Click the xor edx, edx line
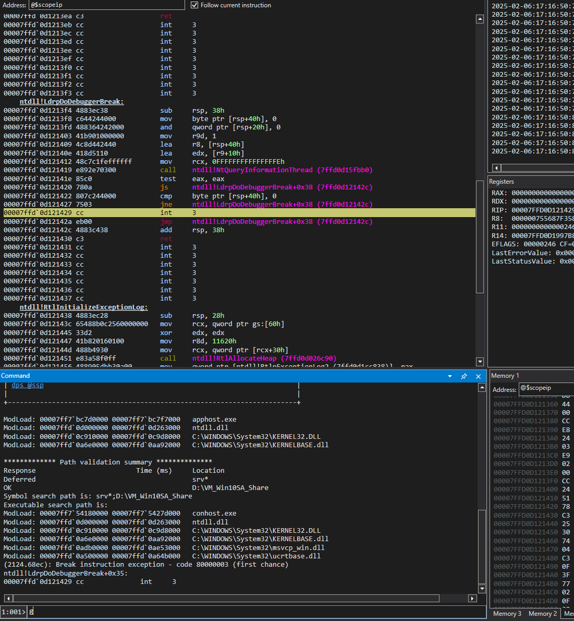 [x=114, y=333]
